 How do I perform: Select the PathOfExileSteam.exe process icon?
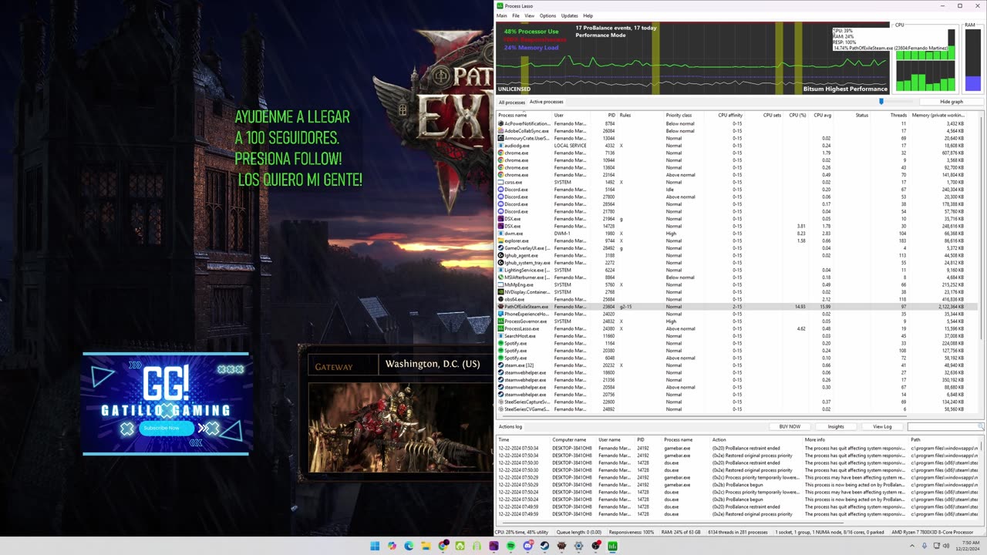click(x=501, y=307)
